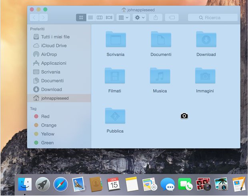The image size is (248, 196).
Task: Open Messages from the Dock
Action: pyautogui.click(x=168, y=184)
